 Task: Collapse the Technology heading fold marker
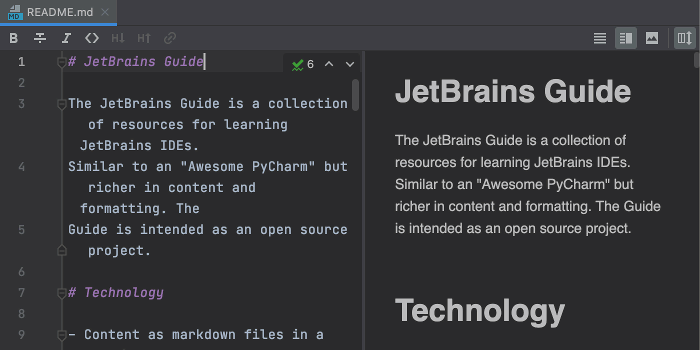coord(62,293)
